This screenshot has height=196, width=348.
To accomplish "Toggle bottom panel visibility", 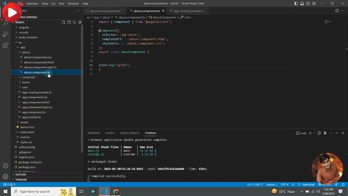I will pyautogui.click(x=302, y=3).
